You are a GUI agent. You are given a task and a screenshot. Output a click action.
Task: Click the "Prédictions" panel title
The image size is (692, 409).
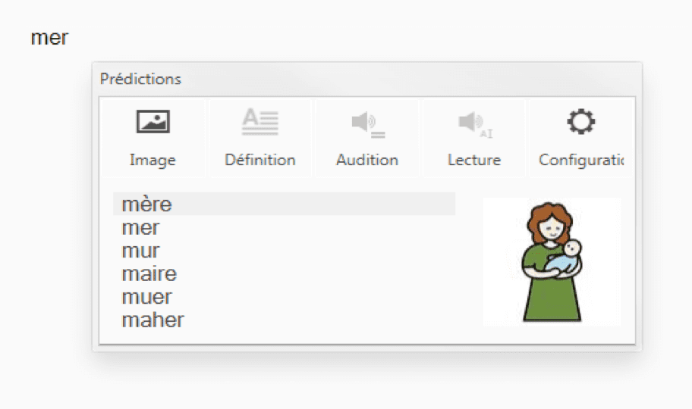click(140, 79)
